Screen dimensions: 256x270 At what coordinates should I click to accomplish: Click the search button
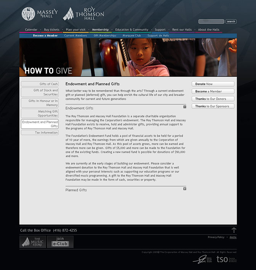pos(231,22)
